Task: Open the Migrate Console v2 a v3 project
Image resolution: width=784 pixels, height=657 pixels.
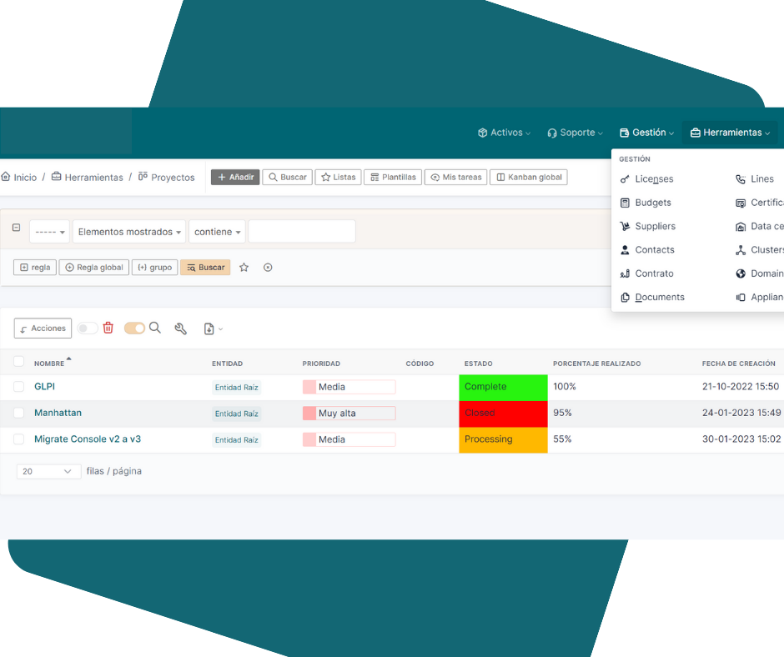Action: click(87, 439)
